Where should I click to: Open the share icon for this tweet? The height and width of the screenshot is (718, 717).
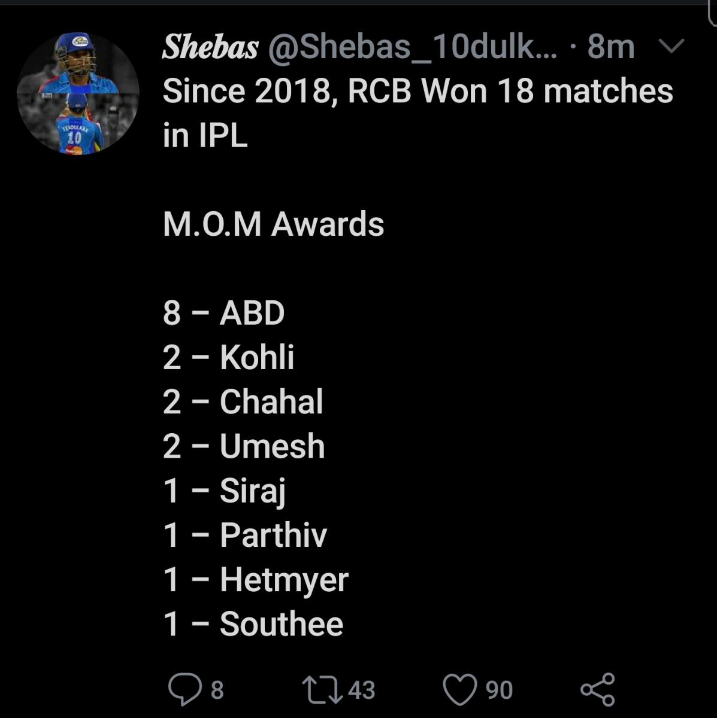point(597,689)
